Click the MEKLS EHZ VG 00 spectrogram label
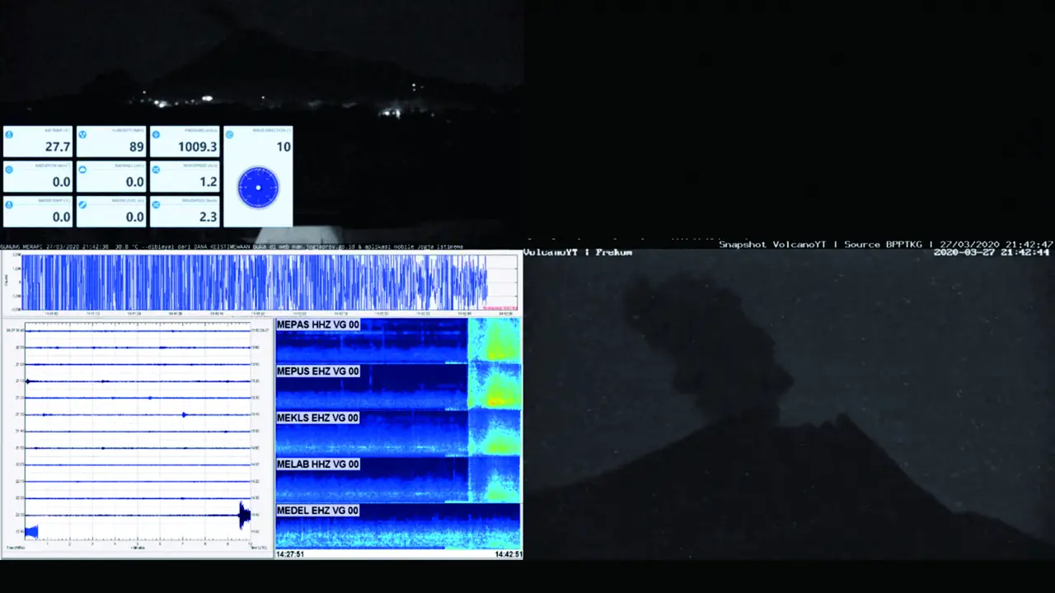Image resolution: width=1055 pixels, height=593 pixels. [x=318, y=418]
